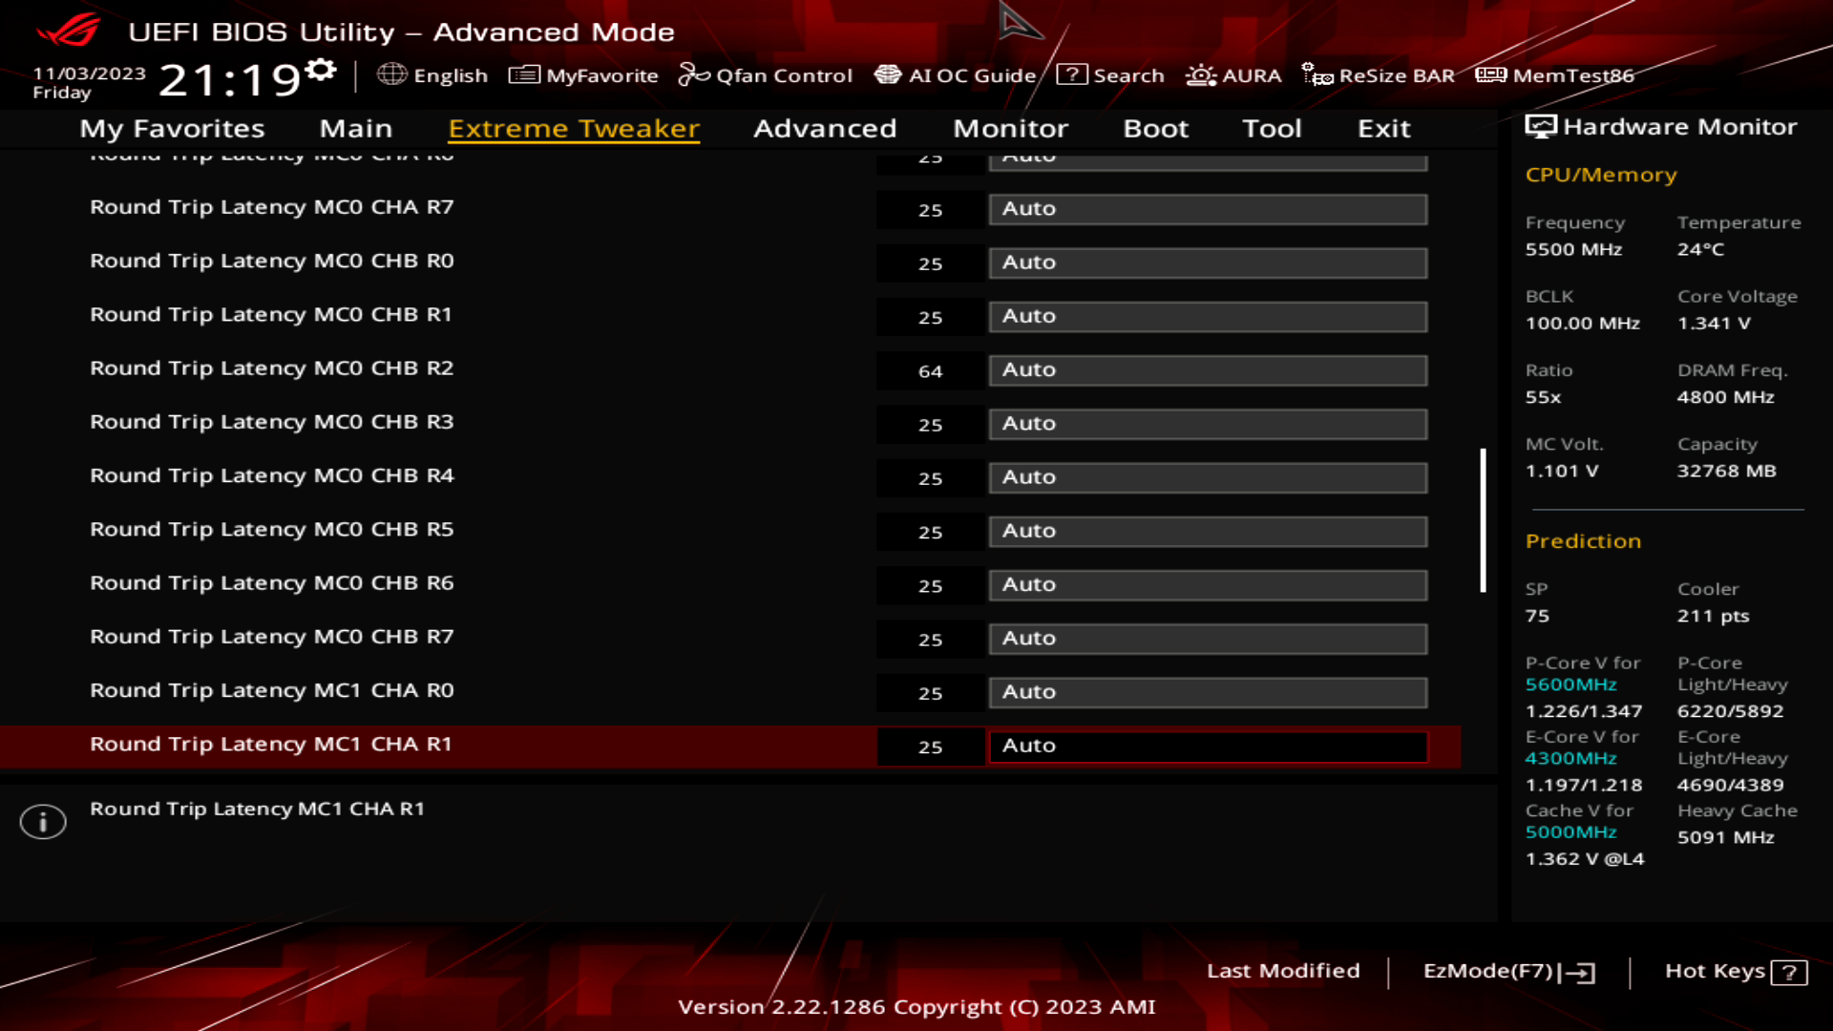Expand Auto setting for MC0 CHB R0
Screen dimensions: 1833x1031
point(1209,262)
